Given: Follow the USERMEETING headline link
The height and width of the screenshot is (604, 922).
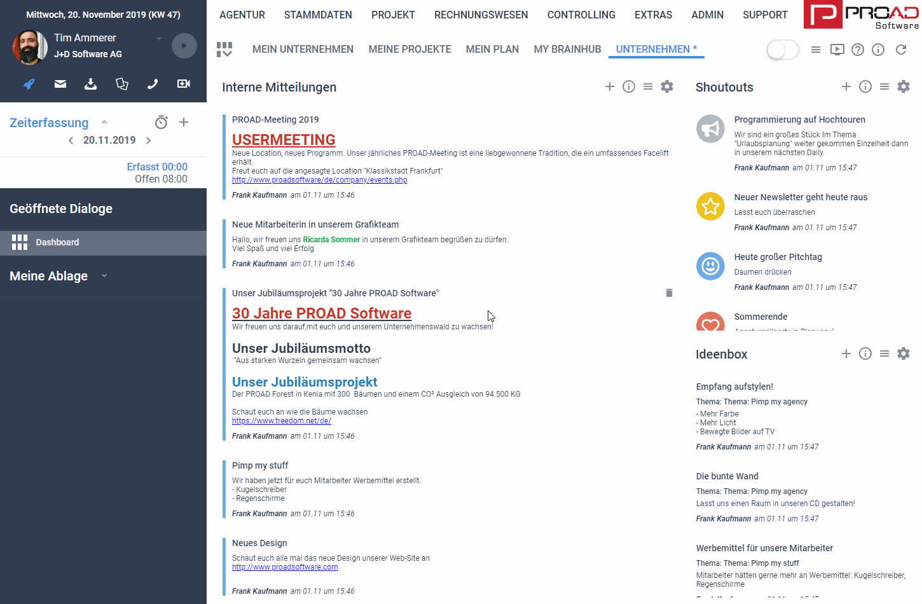Looking at the screenshot, I should (x=284, y=140).
